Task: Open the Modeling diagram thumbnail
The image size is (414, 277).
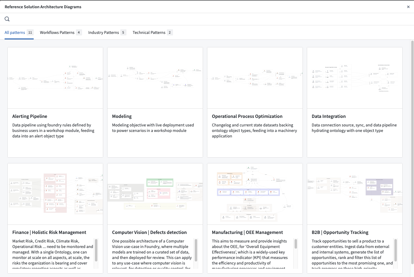Action: click(155, 78)
